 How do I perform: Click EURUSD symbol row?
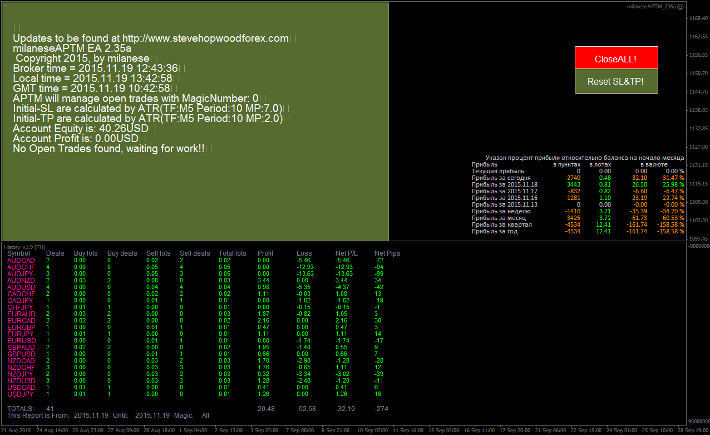coord(21,341)
